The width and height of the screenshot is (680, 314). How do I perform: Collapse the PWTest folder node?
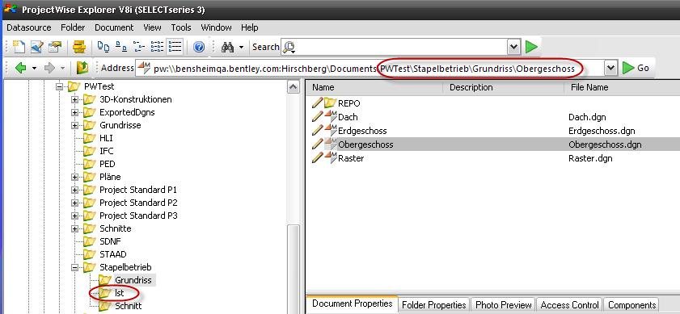click(60, 86)
